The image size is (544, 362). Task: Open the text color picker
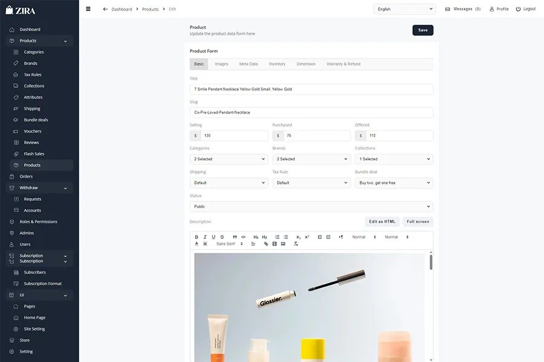196,244
